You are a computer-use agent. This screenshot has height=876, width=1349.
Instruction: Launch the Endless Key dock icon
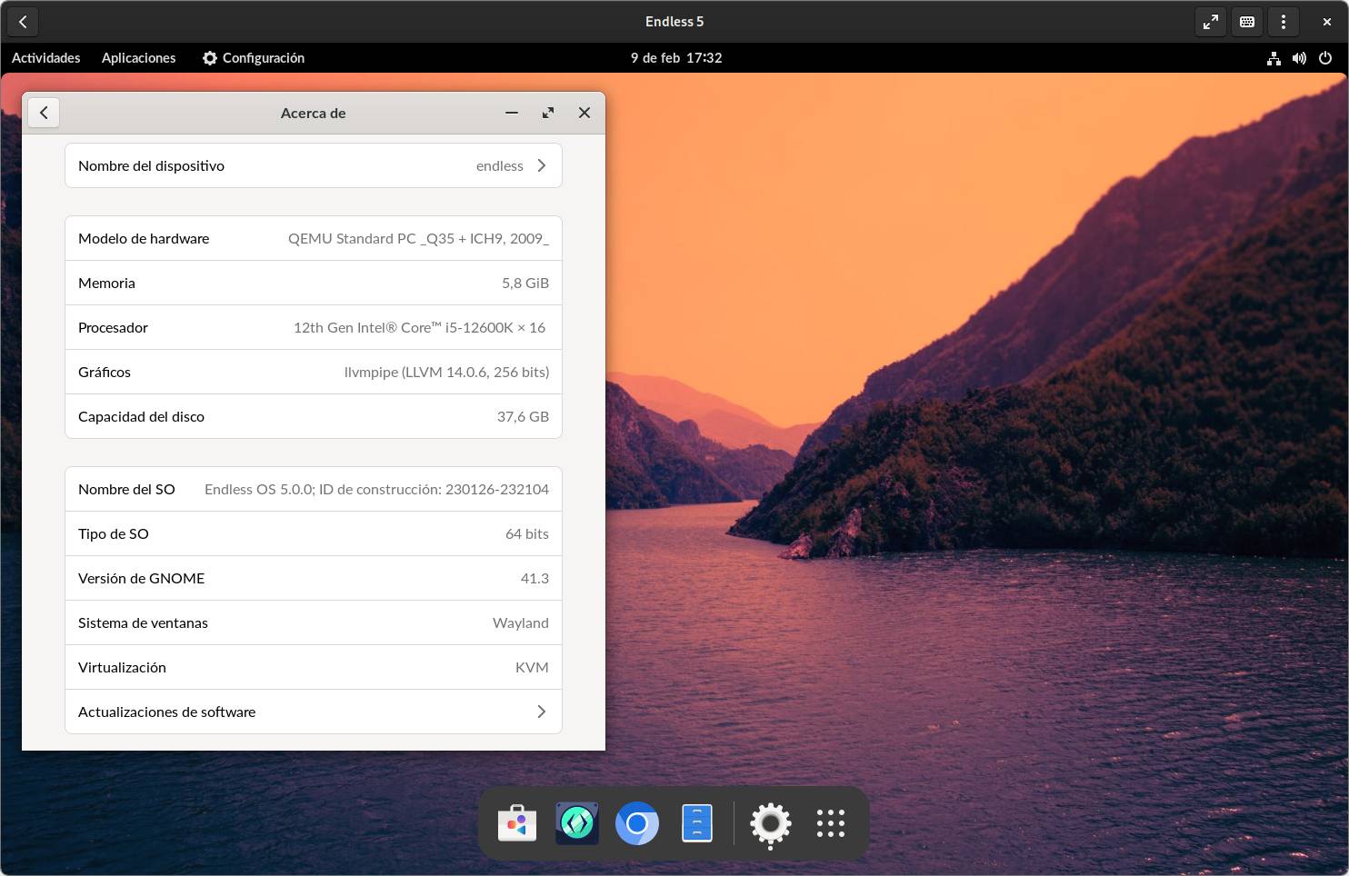tap(577, 823)
